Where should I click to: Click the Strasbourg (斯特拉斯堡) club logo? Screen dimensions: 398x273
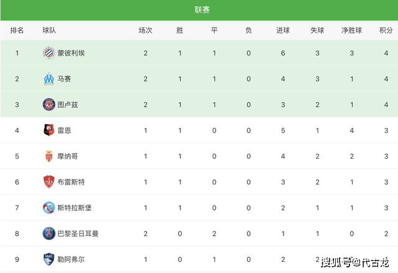coord(49,208)
